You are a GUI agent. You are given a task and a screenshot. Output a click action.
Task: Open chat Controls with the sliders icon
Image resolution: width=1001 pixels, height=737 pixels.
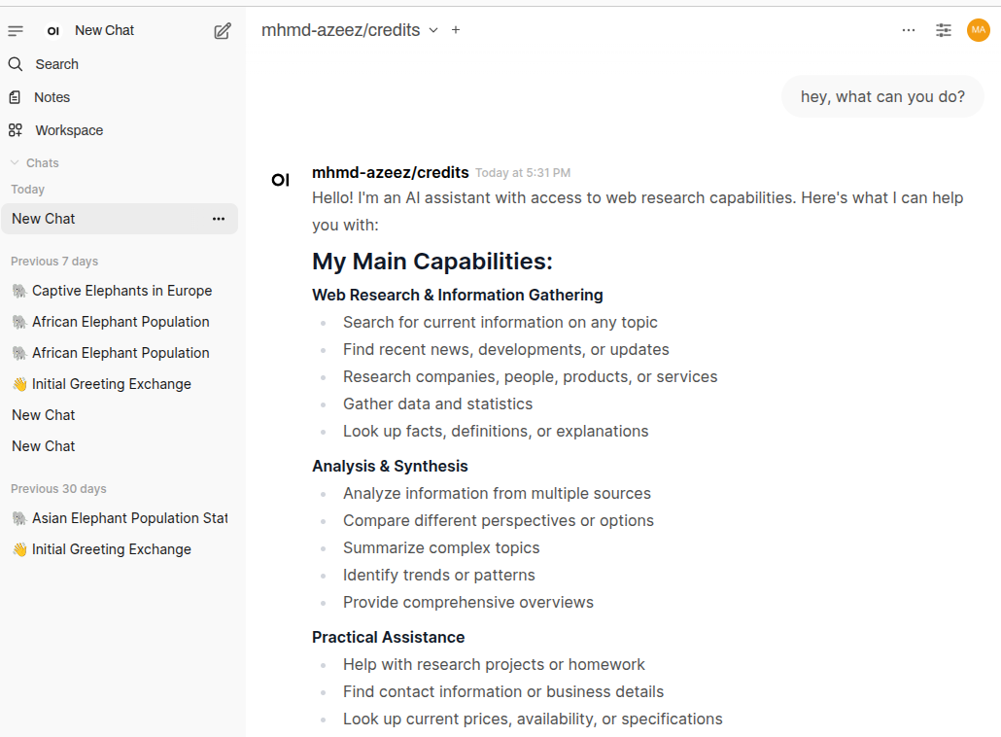[x=943, y=30]
